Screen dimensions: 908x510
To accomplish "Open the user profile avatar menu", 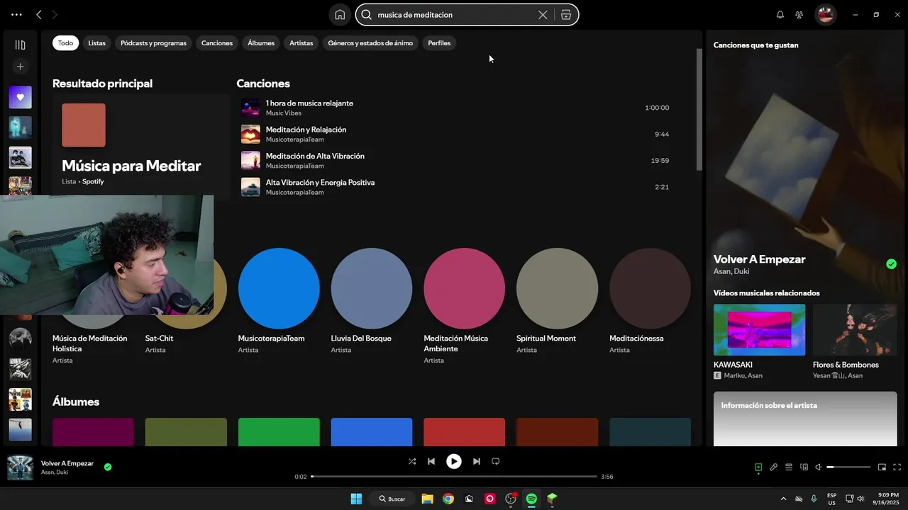I will pyautogui.click(x=825, y=14).
